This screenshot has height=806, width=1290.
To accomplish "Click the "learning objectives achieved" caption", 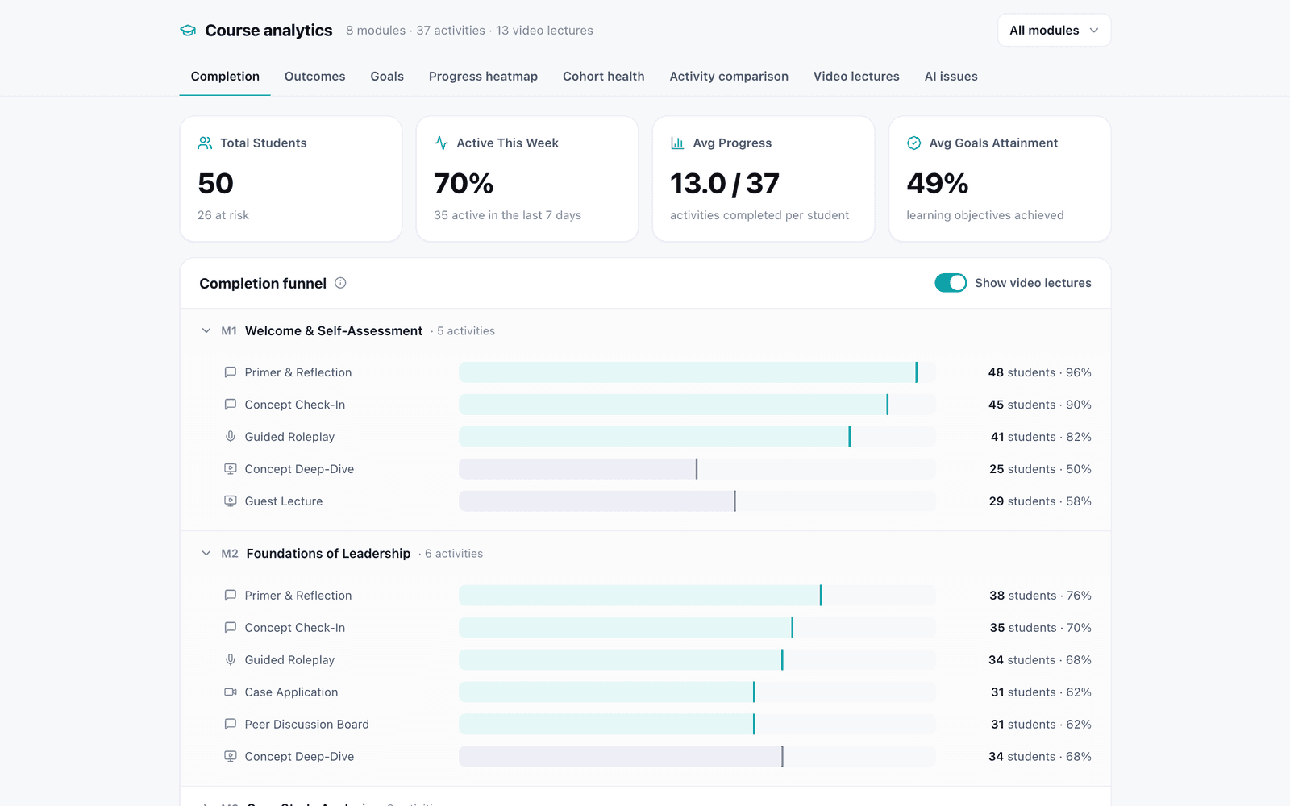I will [985, 215].
